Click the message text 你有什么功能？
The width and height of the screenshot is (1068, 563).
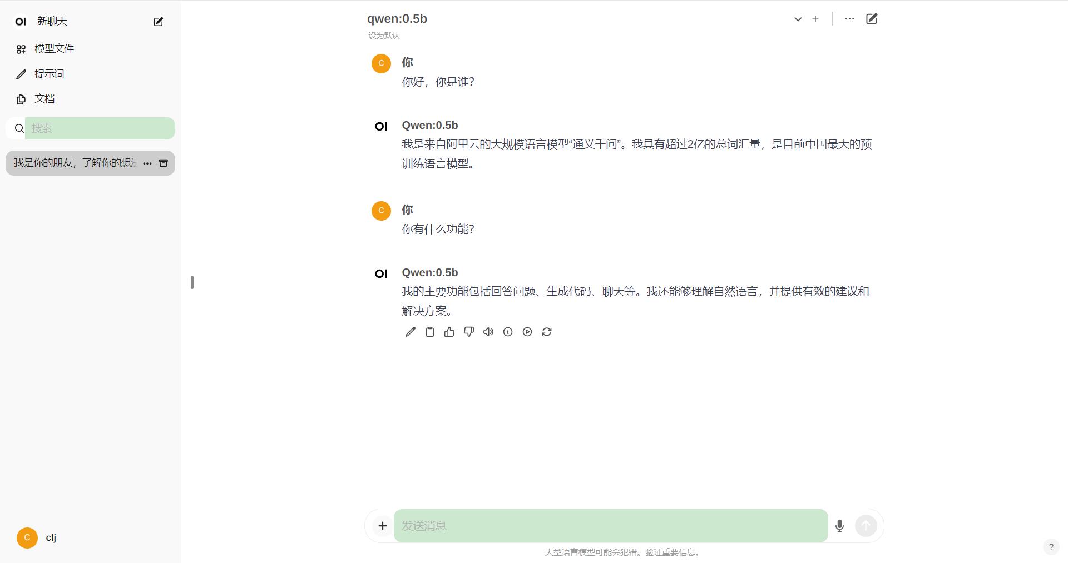click(438, 229)
